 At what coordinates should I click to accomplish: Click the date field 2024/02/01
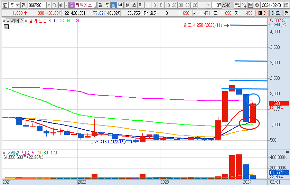coord(272,5)
